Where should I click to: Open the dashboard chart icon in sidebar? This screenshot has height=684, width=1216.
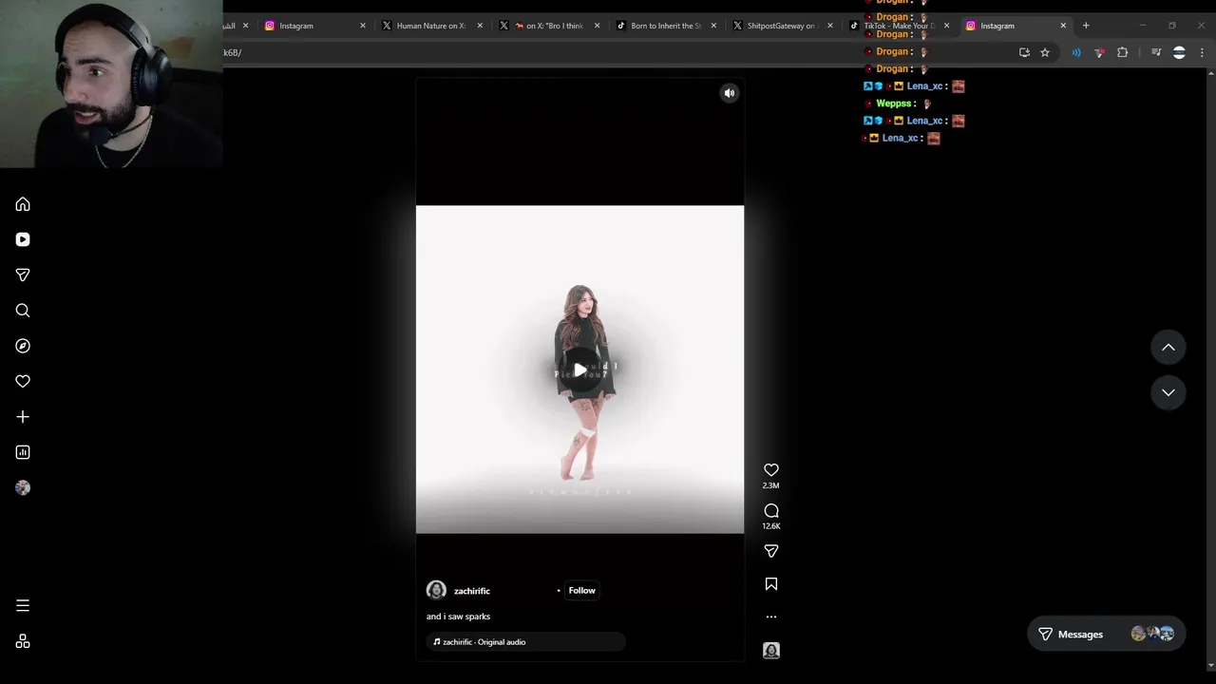[23, 452]
